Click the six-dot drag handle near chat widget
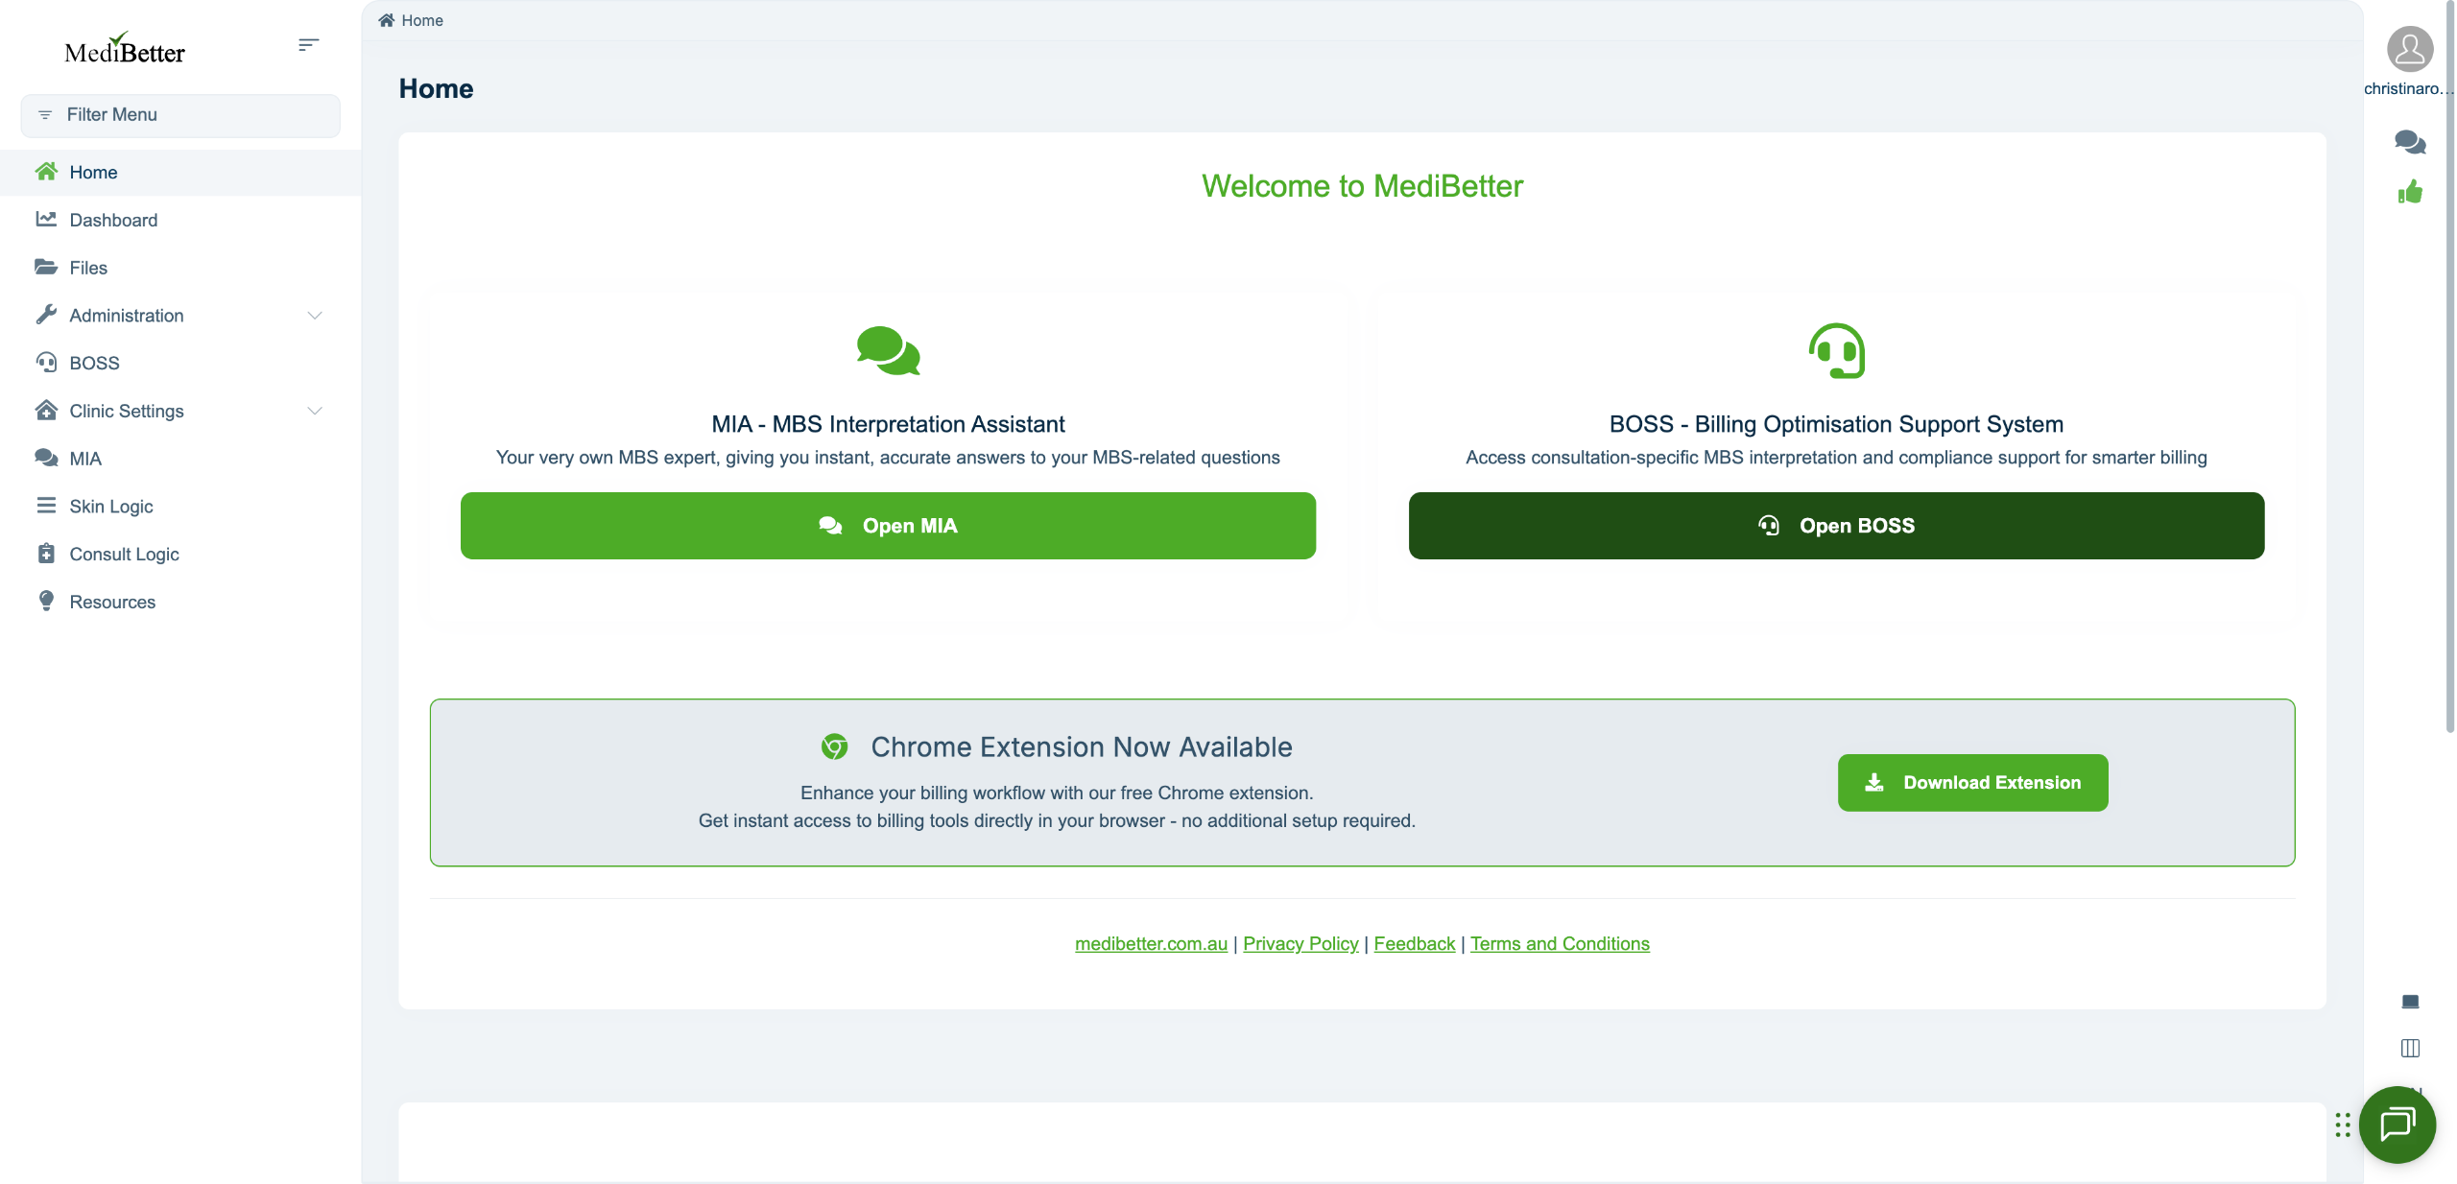The width and height of the screenshot is (2457, 1184). [2342, 1125]
